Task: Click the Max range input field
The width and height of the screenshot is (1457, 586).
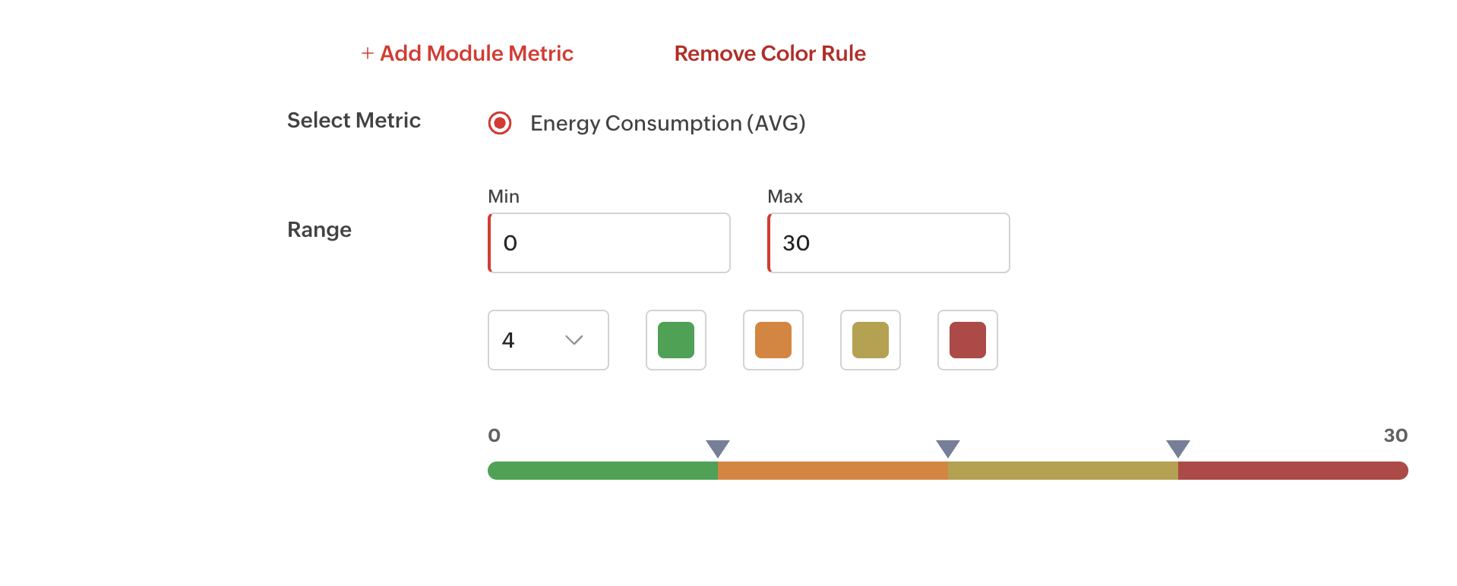Action: pos(889,243)
